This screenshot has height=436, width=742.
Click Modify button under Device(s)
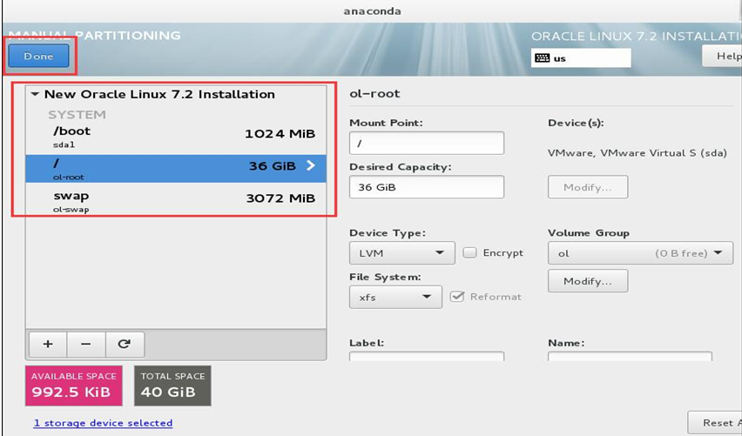pyautogui.click(x=588, y=187)
